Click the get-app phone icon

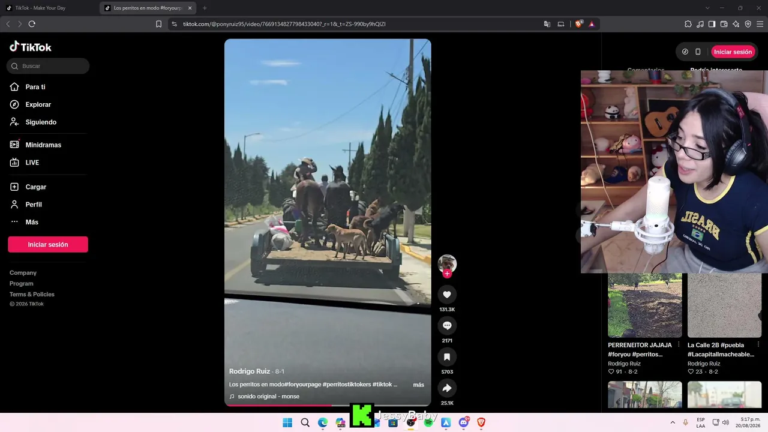[x=698, y=52]
